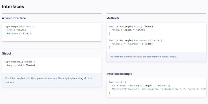Click the inline 'Rectangle' code word in Methods note
Viewport: 208px width, 104px height.
170,57
